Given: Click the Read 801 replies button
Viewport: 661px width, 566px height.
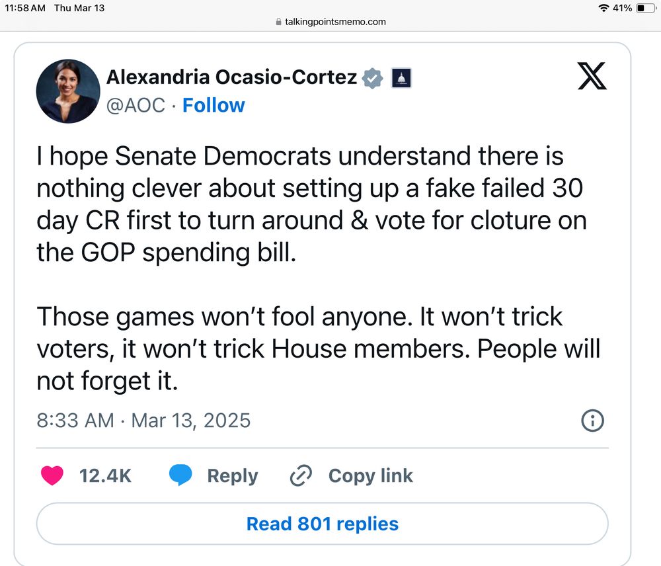Looking at the screenshot, I should pyautogui.click(x=322, y=524).
